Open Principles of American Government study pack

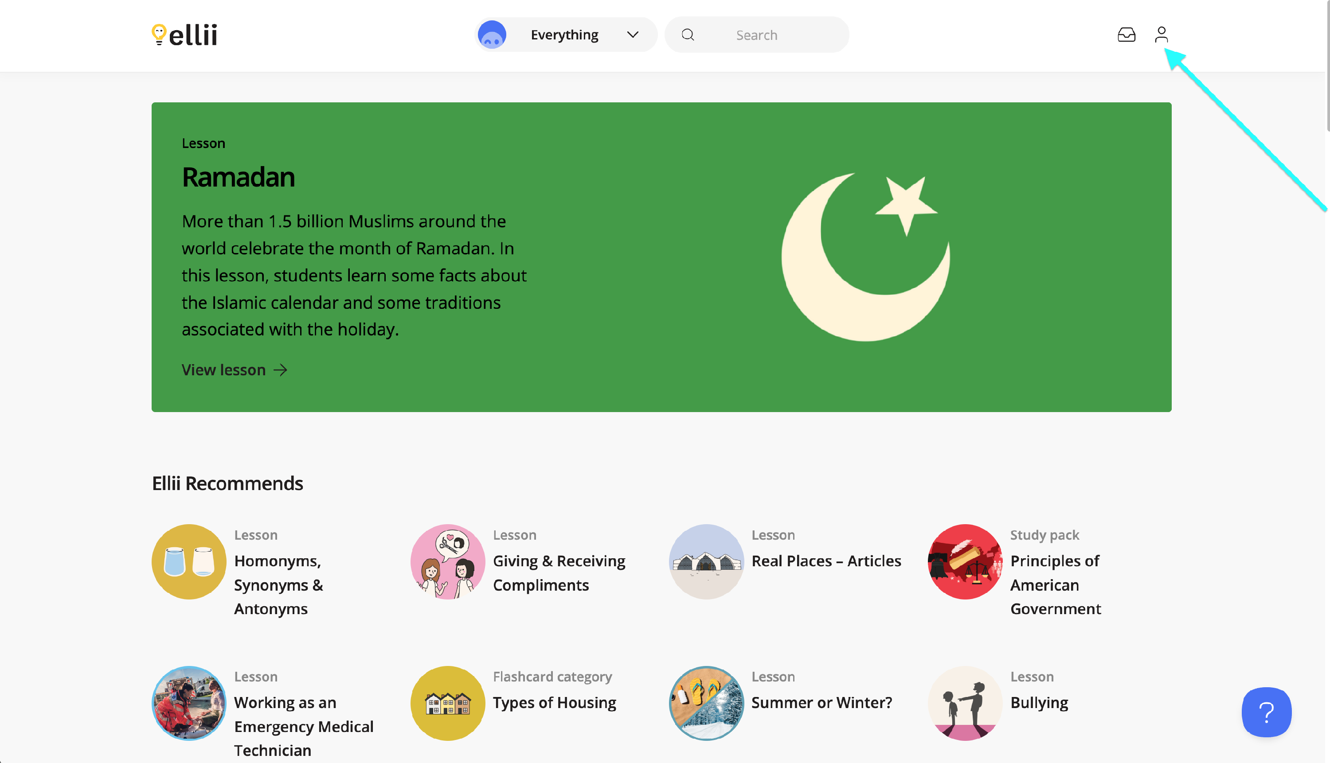click(x=1055, y=584)
